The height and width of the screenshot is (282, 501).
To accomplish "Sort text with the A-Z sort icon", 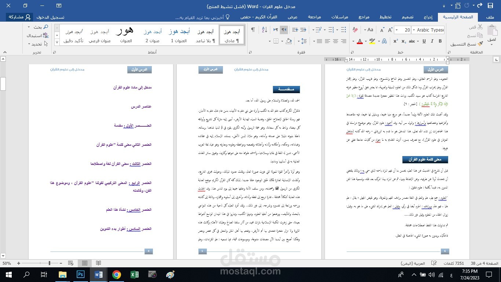I will coord(264,30).
